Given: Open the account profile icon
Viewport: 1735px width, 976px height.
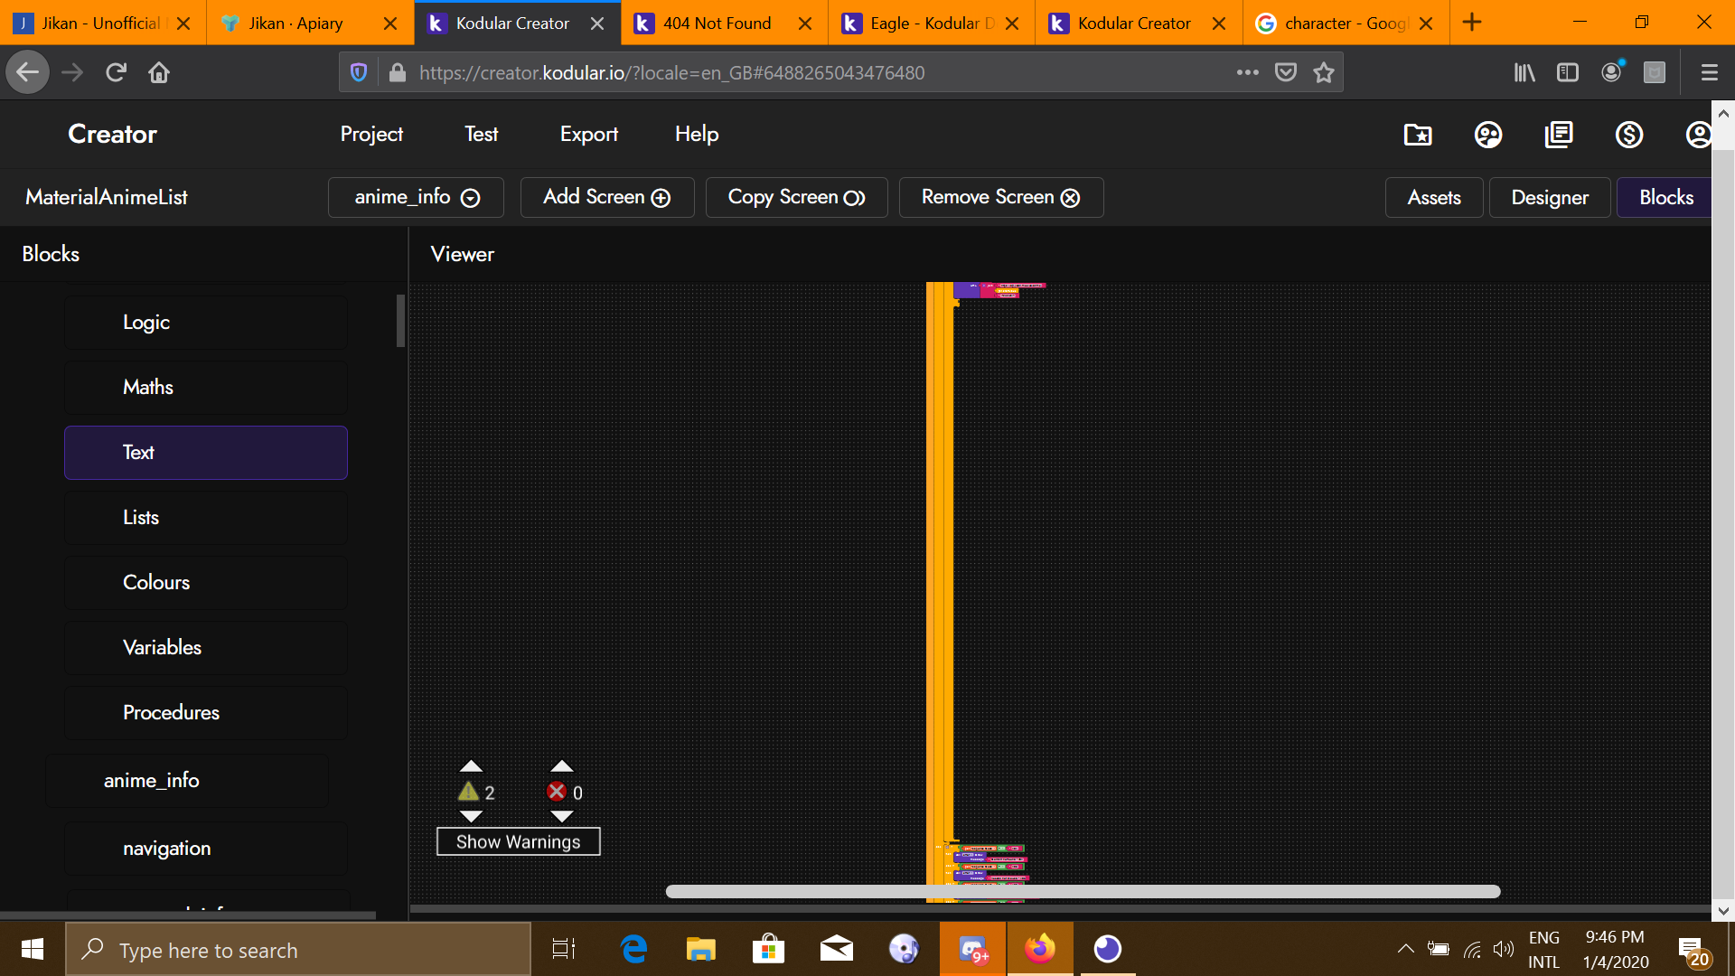Looking at the screenshot, I should point(1698,135).
